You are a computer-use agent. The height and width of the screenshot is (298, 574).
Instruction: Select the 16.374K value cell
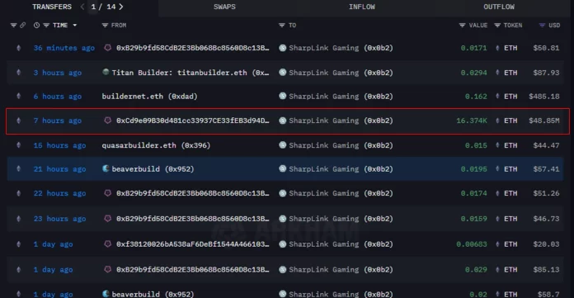pyautogui.click(x=472, y=121)
